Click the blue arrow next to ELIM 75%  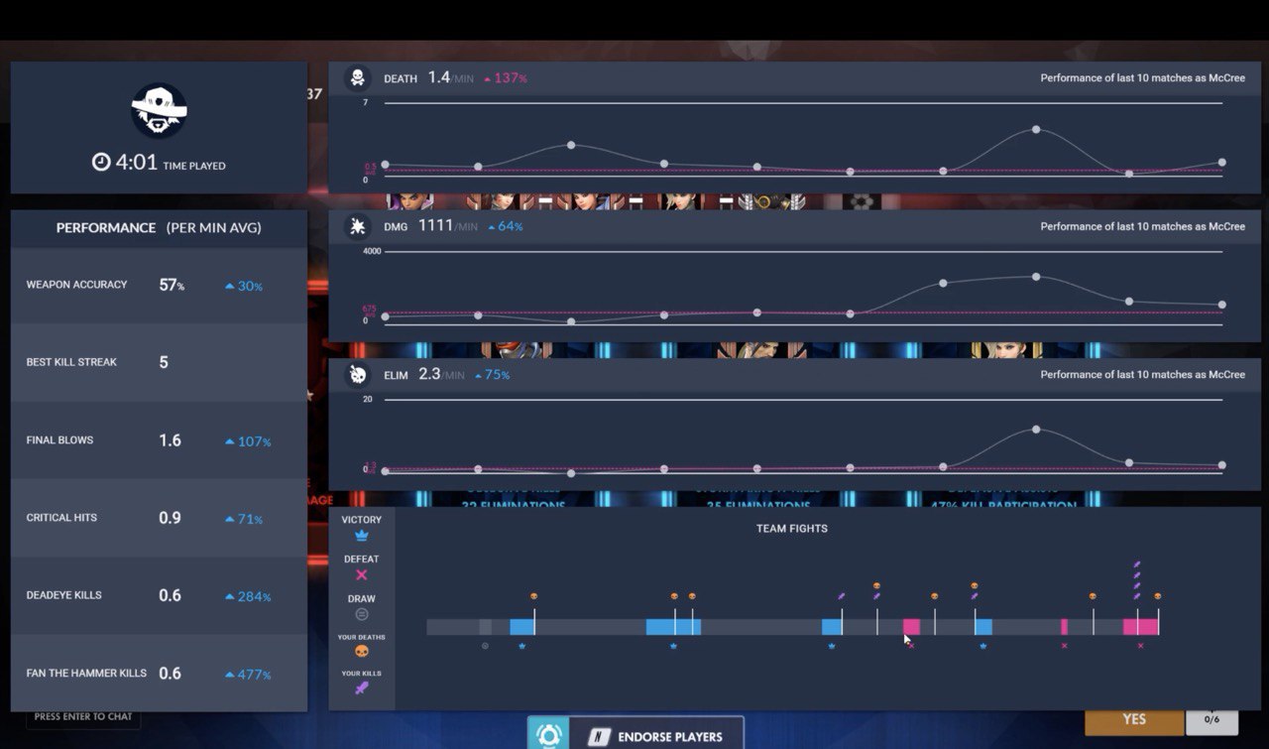click(479, 375)
